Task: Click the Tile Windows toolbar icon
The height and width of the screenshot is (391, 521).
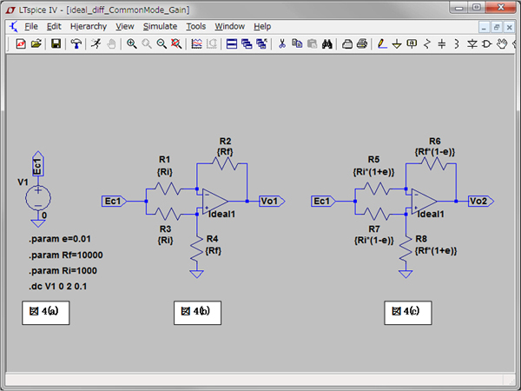Action: (x=232, y=43)
